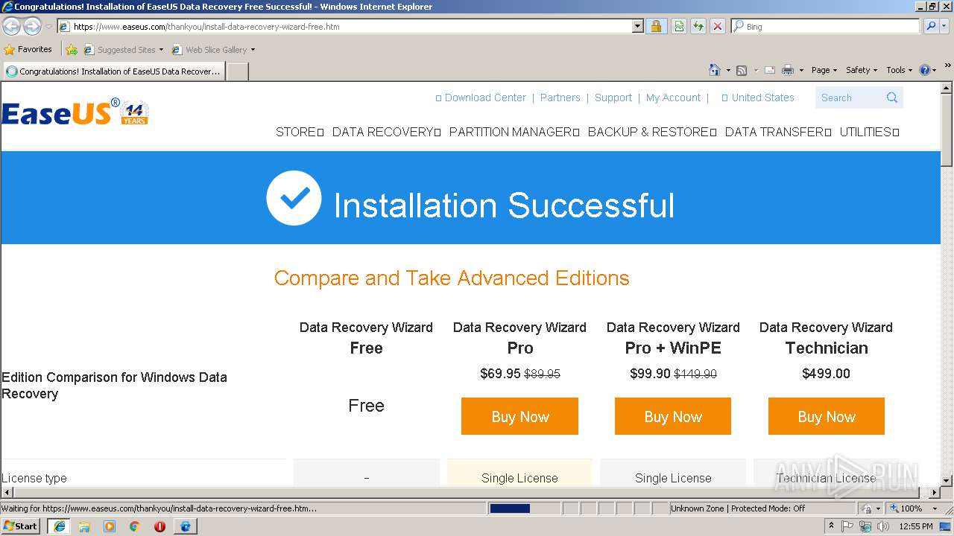954x536 pixels.
Task: Open the Safety menu
Action: pyautogui.click(x=862, y=70)
